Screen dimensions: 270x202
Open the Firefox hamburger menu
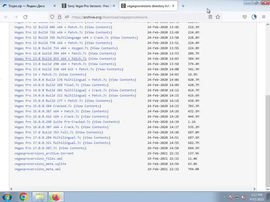tap(264, 17)
